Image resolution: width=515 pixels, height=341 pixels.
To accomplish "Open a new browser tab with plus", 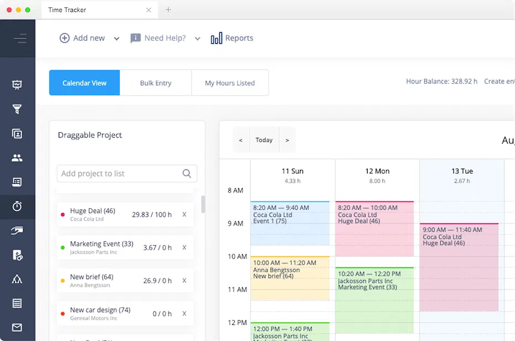I will pyautogui.click(x=168, y=10).
